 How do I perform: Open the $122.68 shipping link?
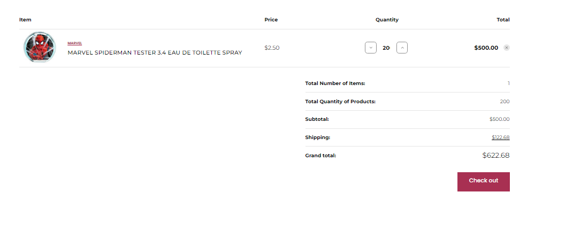coord(500,137)
